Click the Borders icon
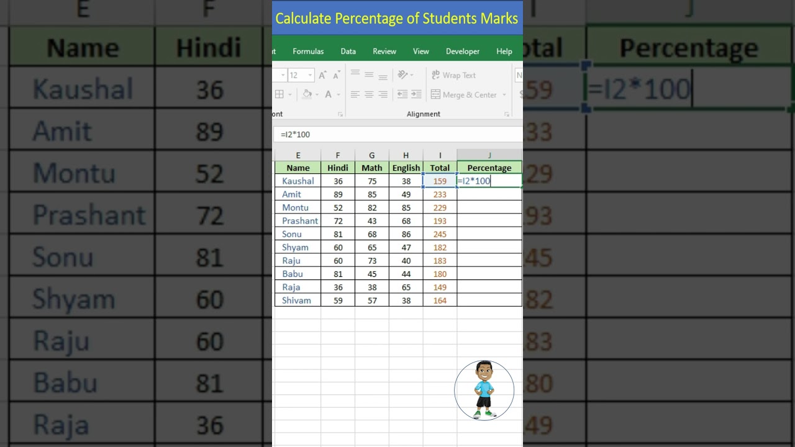The width and height of the screenshot is (795, 447). 279,94
